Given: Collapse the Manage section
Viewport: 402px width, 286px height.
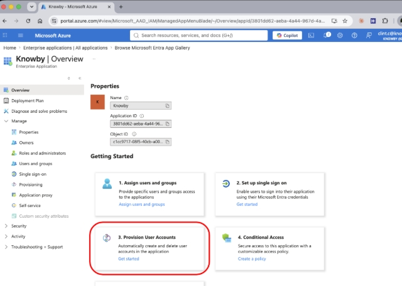Looking at the screenshot, I should tap(6, 121).
